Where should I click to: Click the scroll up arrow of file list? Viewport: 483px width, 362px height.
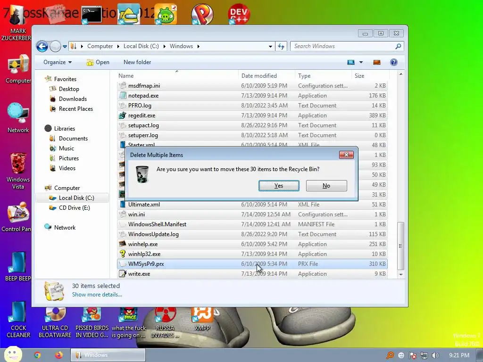[401, 74]
